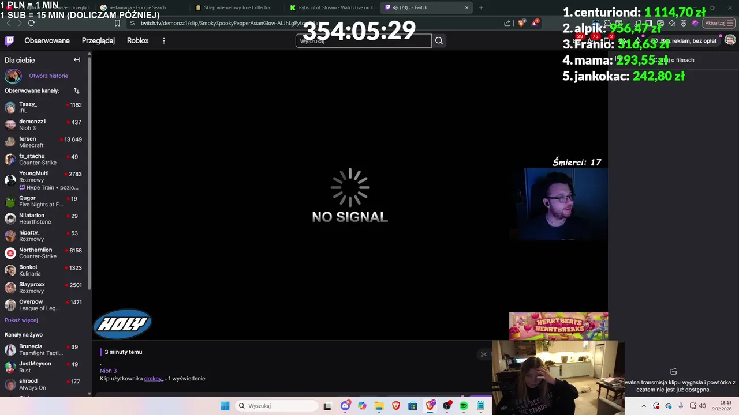Show hidden system tray icons

click(x=644, y=406)
